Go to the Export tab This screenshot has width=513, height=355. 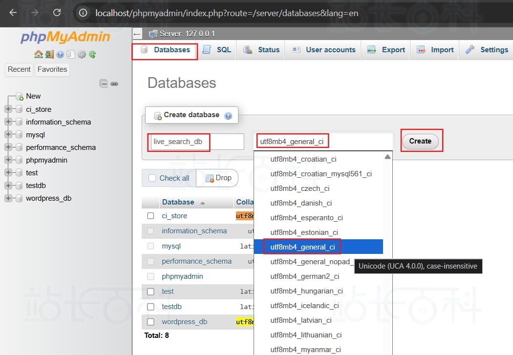[385, 50]
